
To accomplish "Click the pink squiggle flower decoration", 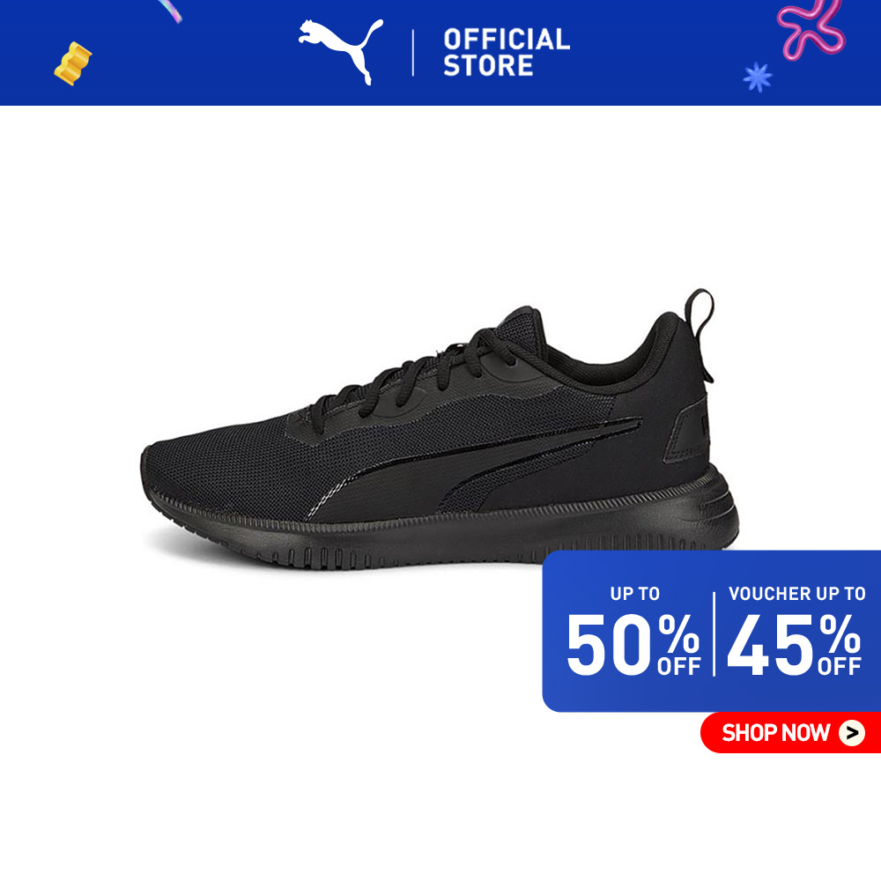I will tap(811, 29).
